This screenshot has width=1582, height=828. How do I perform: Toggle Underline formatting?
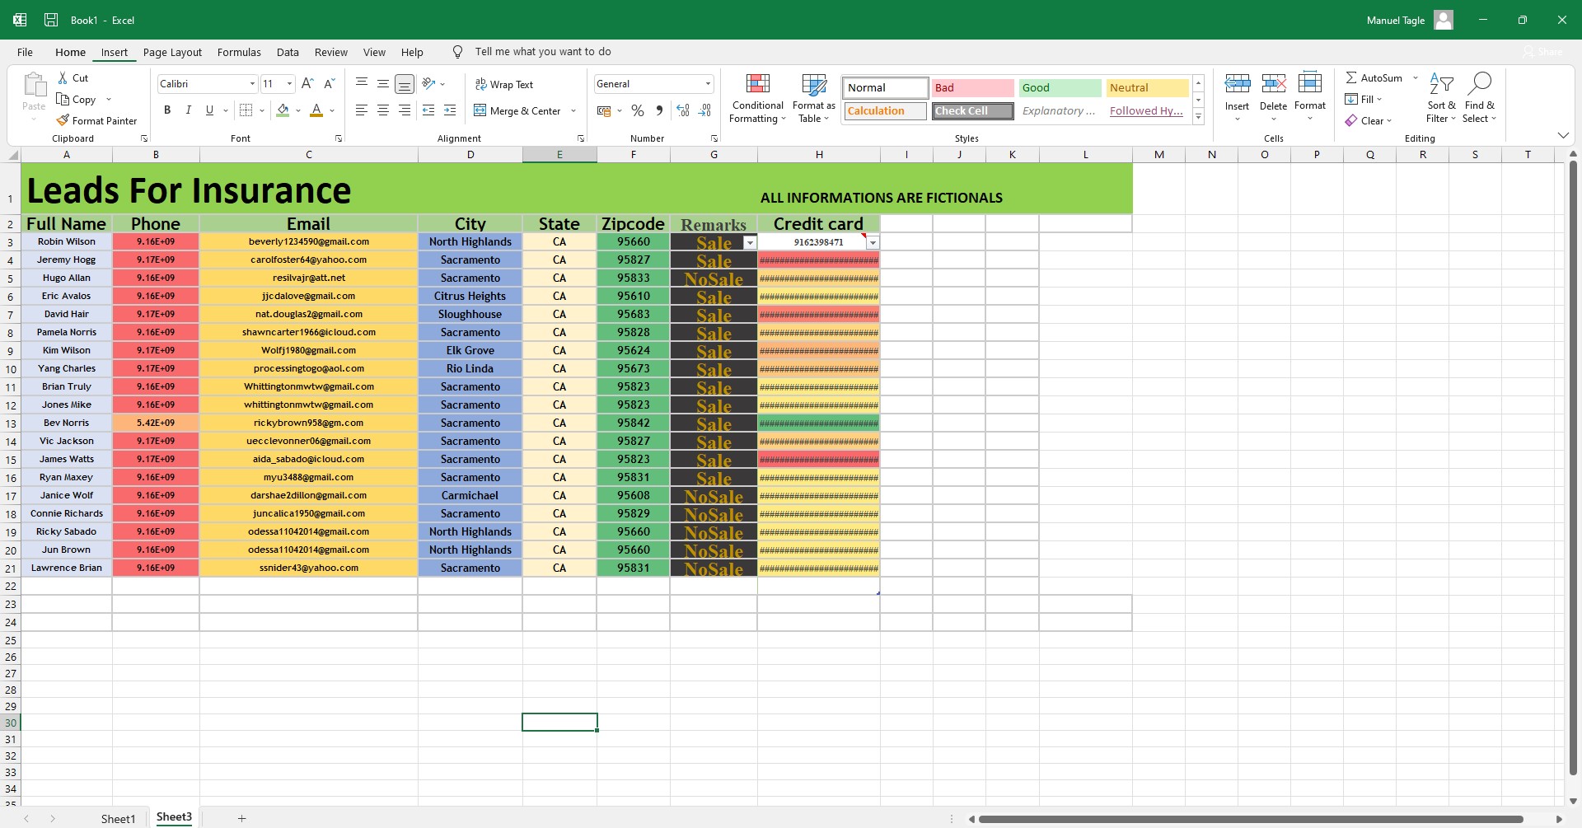[x=209, y=110]
